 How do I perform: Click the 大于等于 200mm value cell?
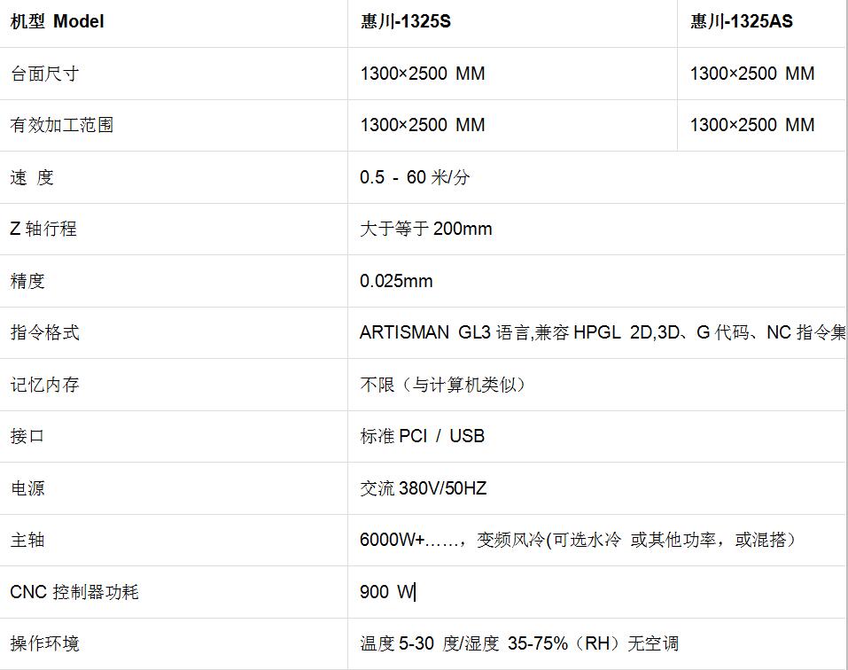click(425, 229)
